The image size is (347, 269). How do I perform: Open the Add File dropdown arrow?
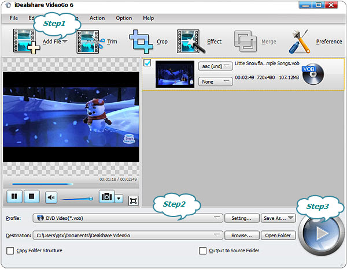[x=65, y=42]
